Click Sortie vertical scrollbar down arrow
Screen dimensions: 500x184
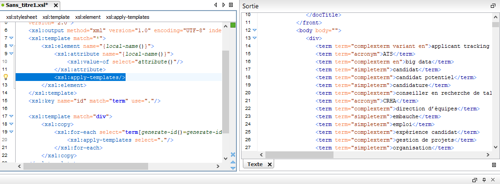tap(495, 146)
